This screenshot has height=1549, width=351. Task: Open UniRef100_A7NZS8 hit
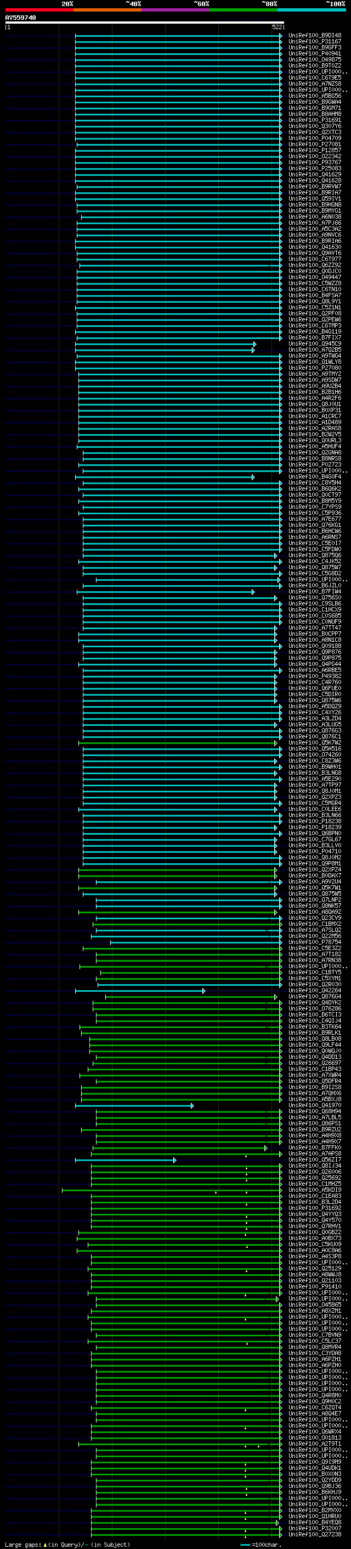[314, 84]
